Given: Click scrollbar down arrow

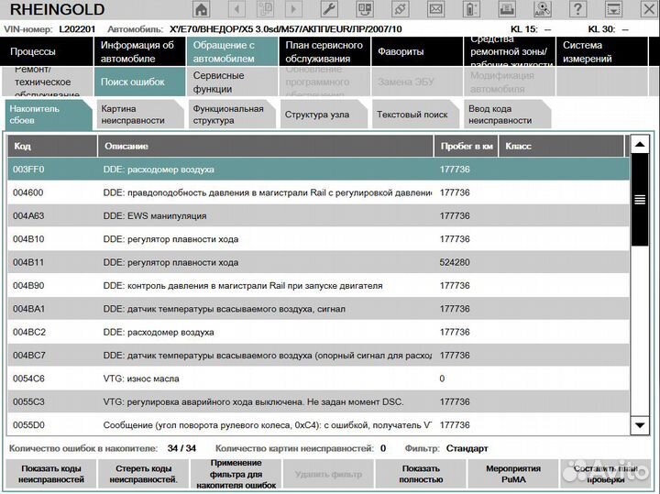Looking at the screenshot, I should pos(640,425).
